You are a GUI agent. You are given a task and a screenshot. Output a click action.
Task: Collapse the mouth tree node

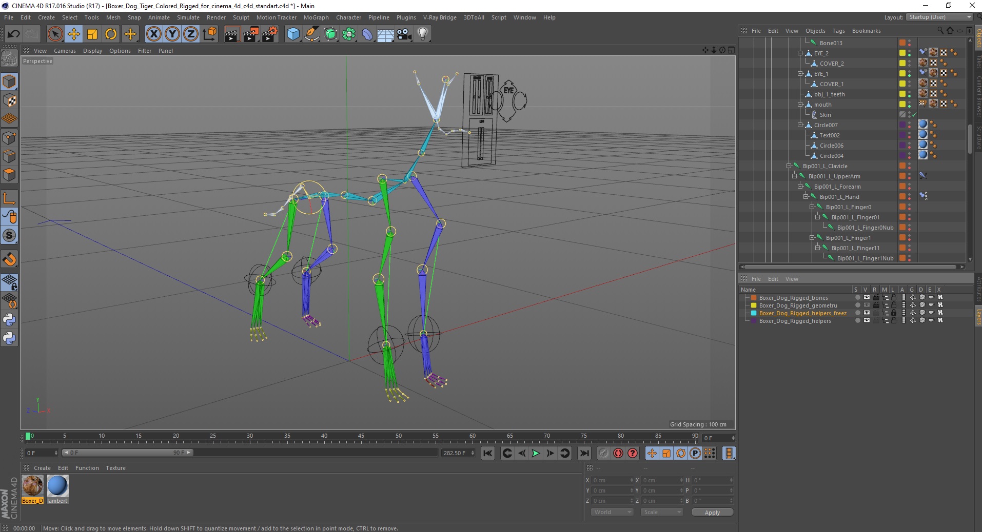point(800,105)
